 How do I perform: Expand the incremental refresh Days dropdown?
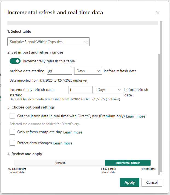point(109,90)
